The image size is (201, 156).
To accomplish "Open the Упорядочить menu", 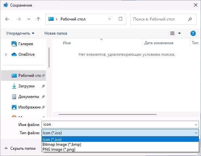I will [x=20, y=33].
